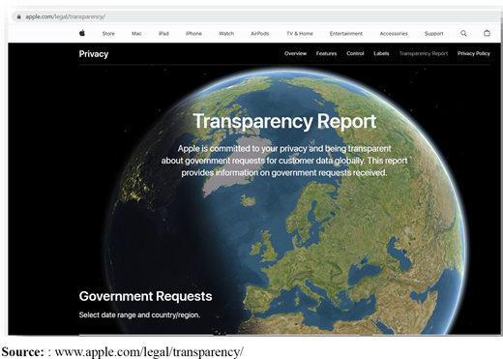Visit the Support page link

[x=433, y=34]
